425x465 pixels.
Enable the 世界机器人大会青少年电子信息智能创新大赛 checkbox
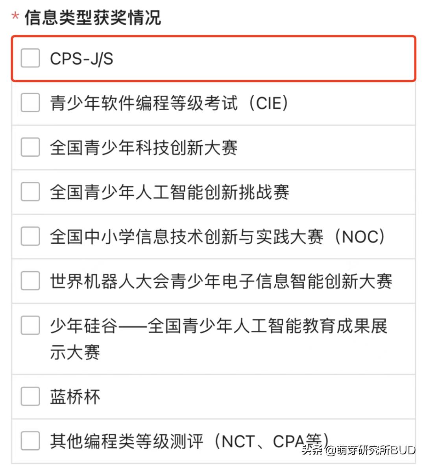(30, 281)
